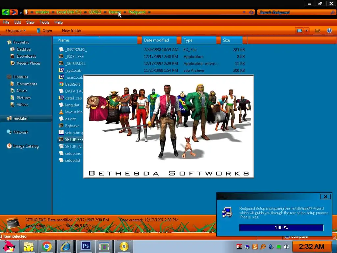Select Network in the navigation pane
The image size is (337, 253).
click(21, 132)
